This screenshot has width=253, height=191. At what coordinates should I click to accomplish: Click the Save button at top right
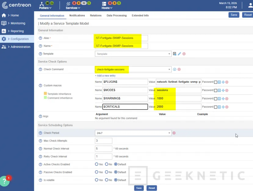pos(234,15)
